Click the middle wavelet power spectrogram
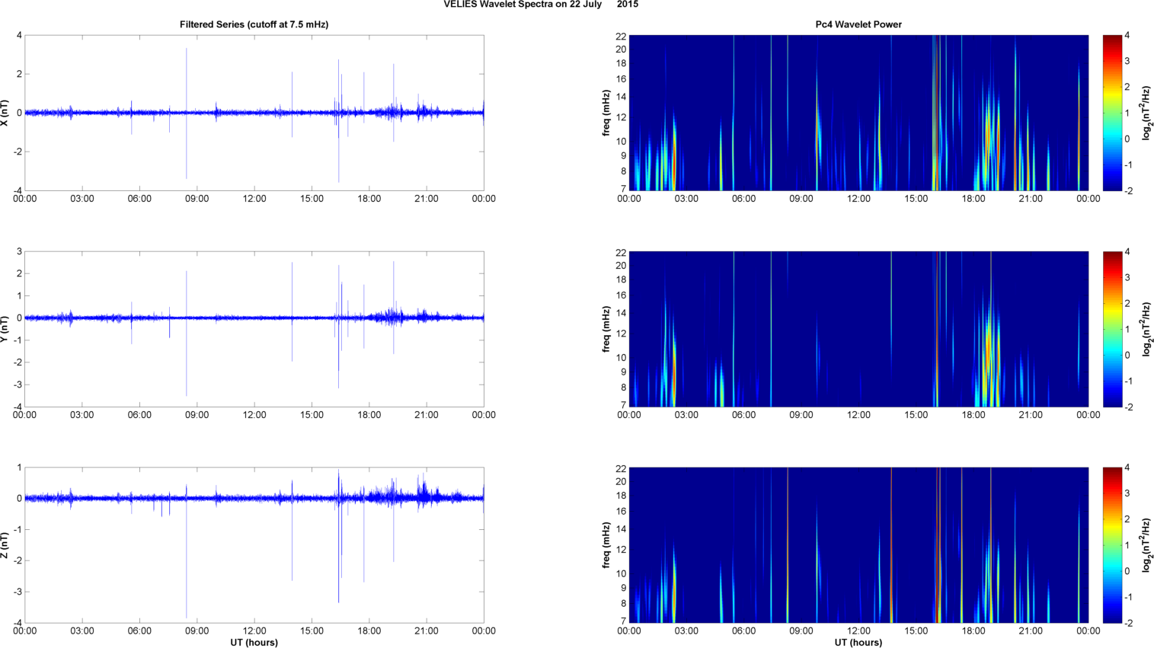The image size is (1154, 648). click(858, 329)
